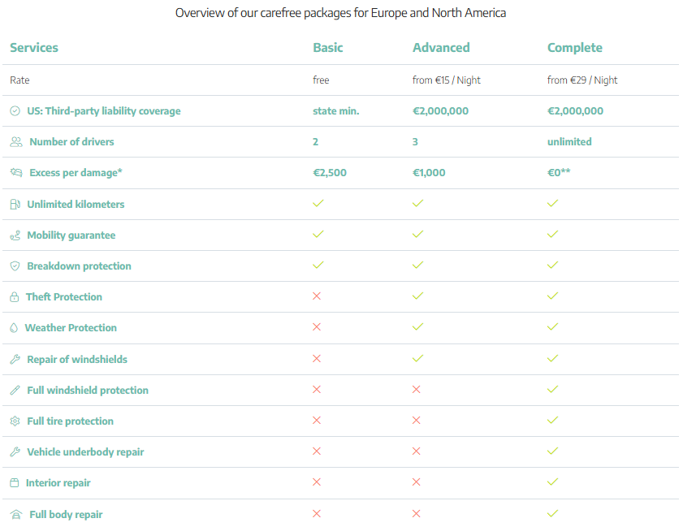Click the Unlimited kilometers fuel pump icon
Screen dimensions: 683x527
(x=15, y=205)
